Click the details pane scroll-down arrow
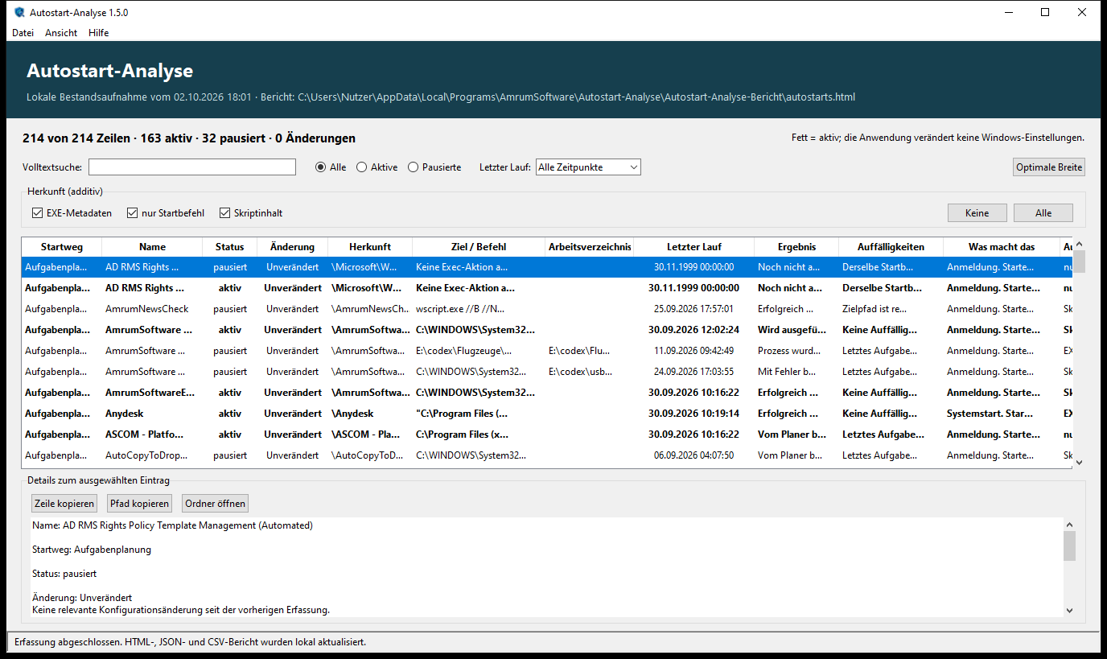 coord(1069,611)
